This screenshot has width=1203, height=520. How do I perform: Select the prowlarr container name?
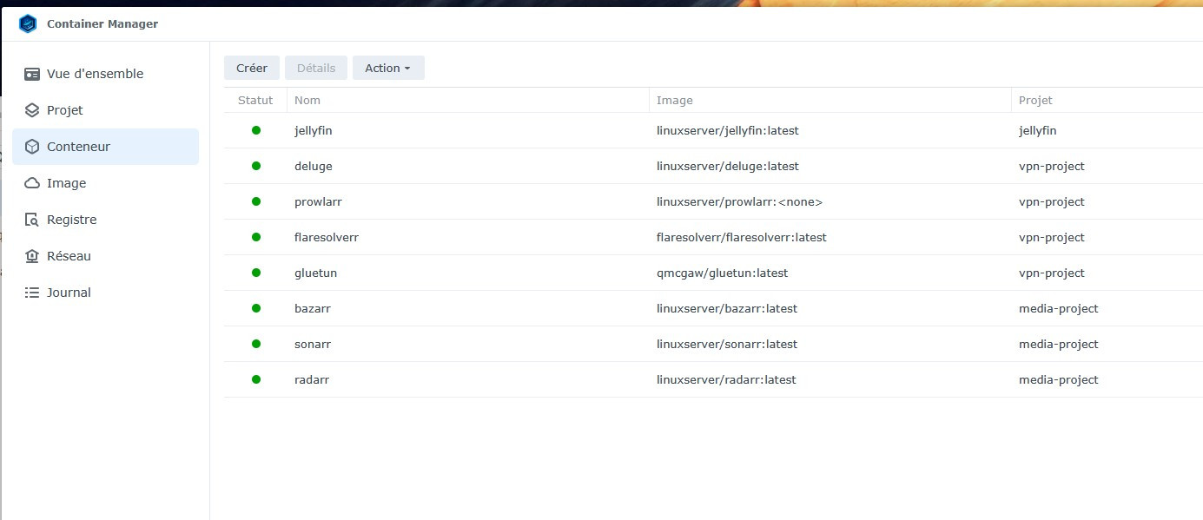pyautogui.click(x=318, y=201)
